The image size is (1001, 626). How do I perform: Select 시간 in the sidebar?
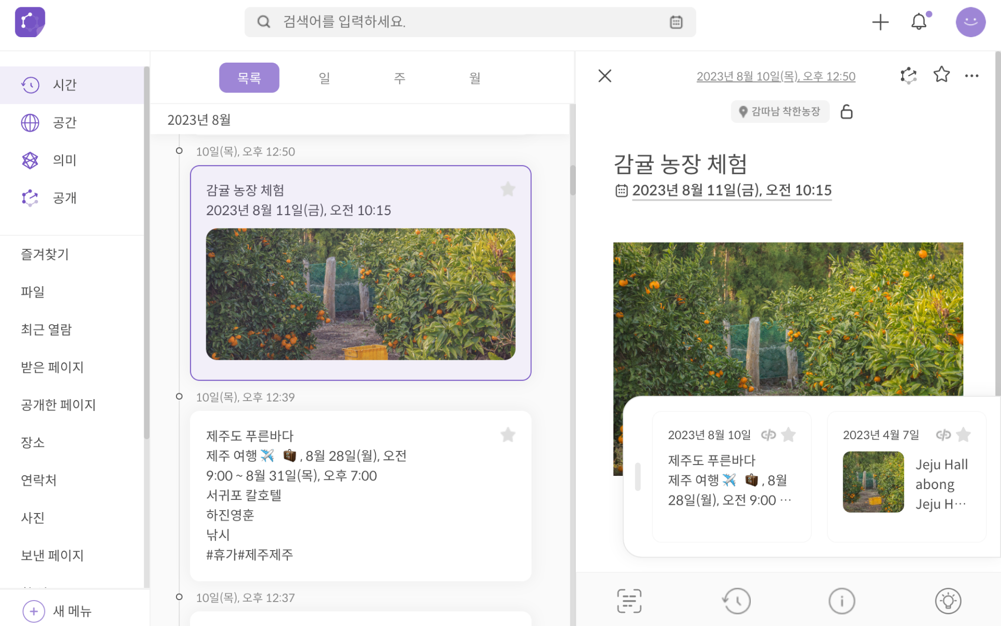coord(72,85)
